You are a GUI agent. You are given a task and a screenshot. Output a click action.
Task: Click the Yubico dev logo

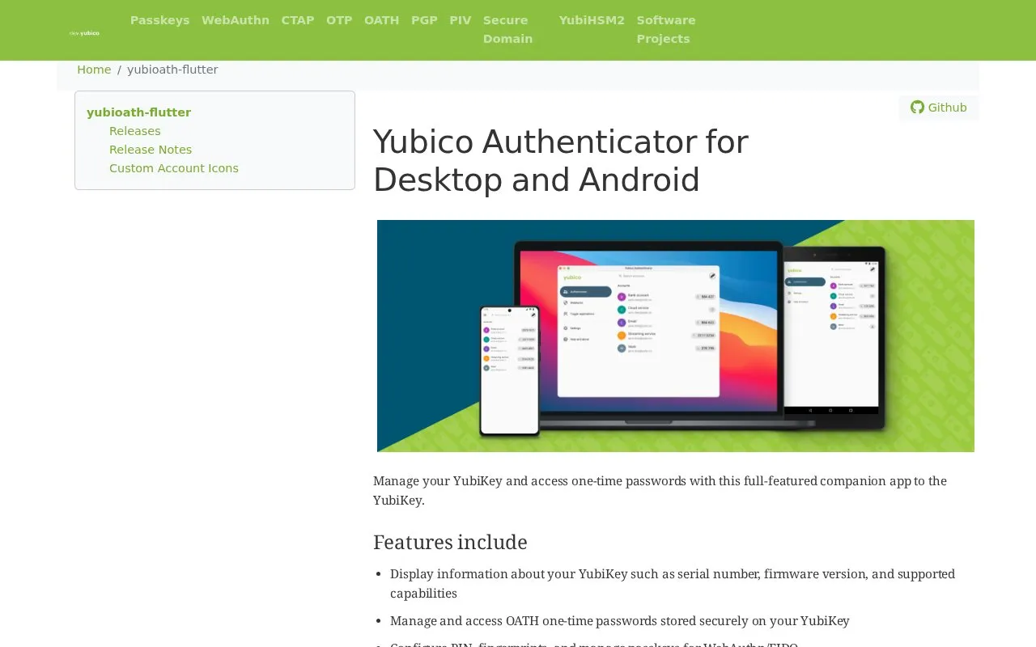[84, 33]
